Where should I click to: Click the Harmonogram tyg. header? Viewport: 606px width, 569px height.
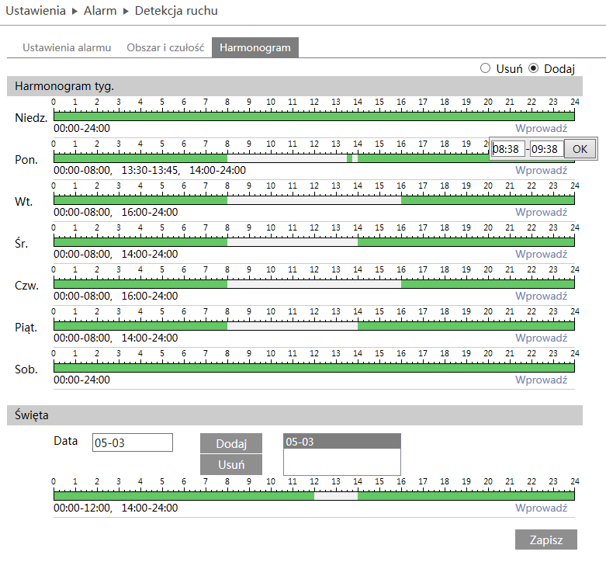[x=295, y=86]
